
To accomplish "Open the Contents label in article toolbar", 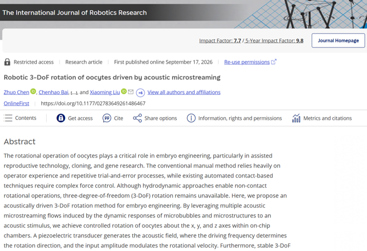I will click(x=26, y=118).
